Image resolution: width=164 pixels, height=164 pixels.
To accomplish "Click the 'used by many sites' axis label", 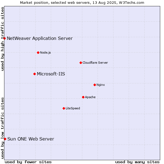I will point(137,162).
